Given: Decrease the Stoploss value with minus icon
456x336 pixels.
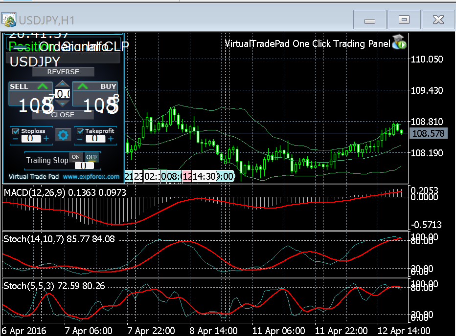Looking at the screenshot, I should (15, 139).
